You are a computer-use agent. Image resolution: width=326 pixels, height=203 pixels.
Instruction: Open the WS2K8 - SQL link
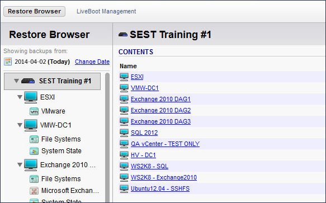149,166
